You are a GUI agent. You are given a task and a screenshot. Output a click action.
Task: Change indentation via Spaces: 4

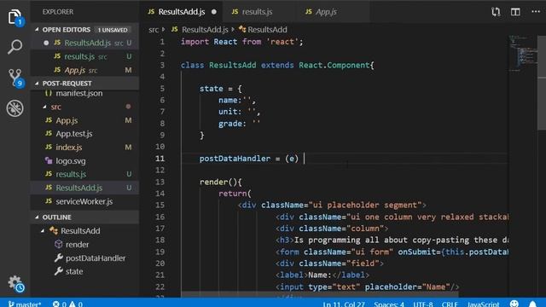pyautogui.click(x=389, y=304)
